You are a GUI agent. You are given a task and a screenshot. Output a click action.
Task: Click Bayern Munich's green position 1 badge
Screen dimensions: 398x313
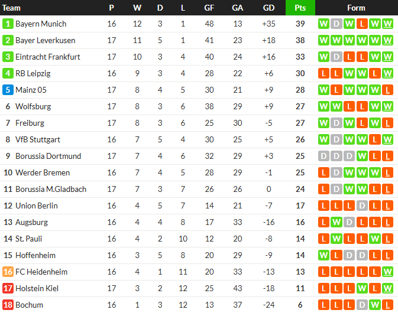click(x=8, y=24)
